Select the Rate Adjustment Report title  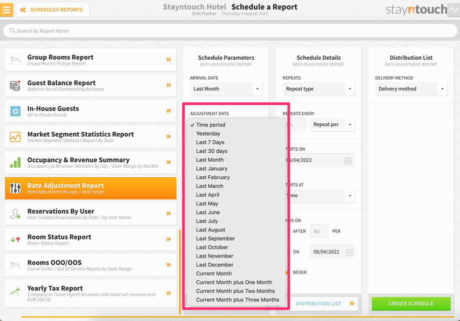tap(65, 185)
